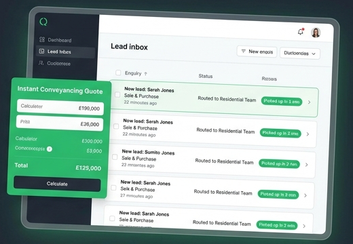Click the £26,000 input field

tap(60, 123)
